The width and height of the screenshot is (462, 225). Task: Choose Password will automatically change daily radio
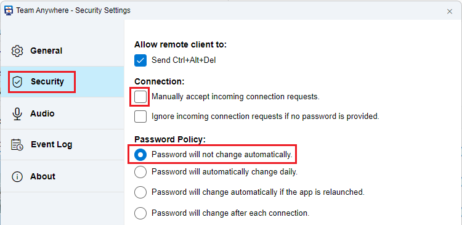[x=140, y=172]
